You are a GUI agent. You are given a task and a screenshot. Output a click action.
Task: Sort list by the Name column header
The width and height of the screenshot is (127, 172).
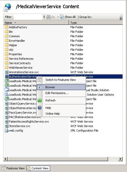36,23
